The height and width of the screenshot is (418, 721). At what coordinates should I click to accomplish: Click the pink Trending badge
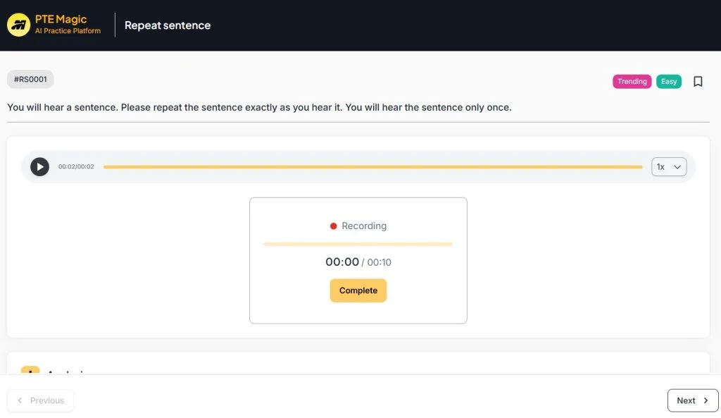click(x=632, y=82)
